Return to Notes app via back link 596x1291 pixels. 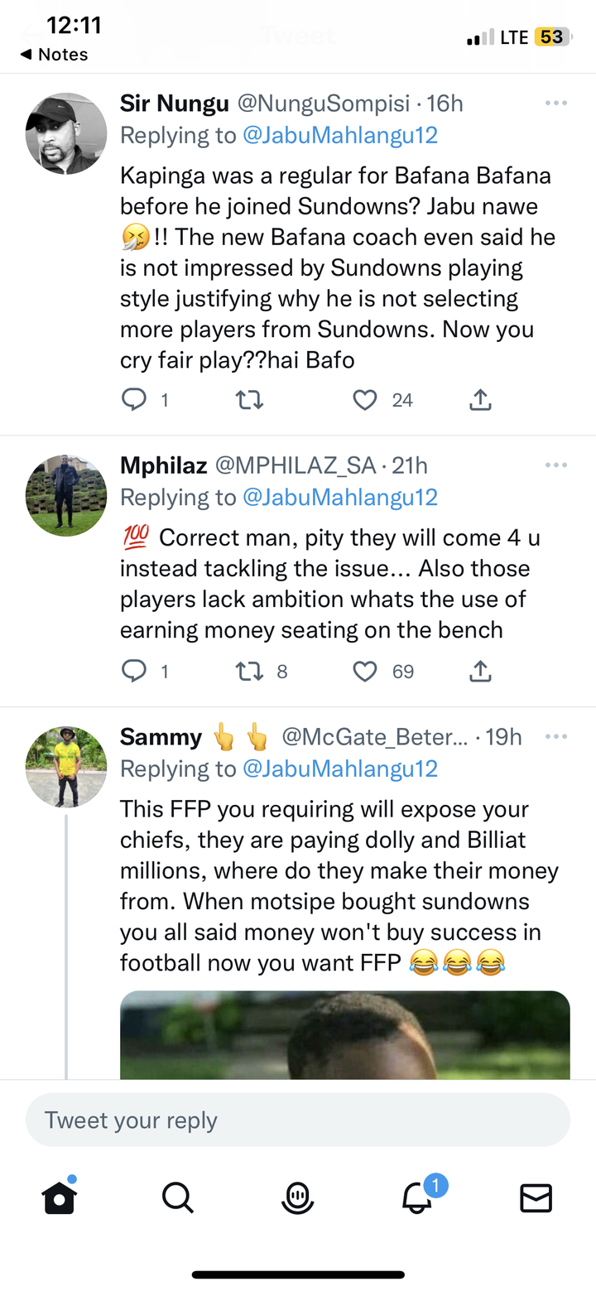pyautogui.click(x=54, y=55)
